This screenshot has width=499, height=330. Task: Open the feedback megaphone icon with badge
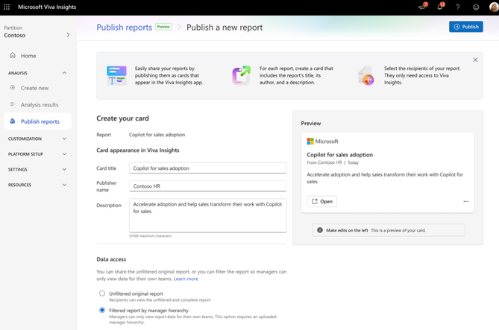click(x=423, y=7)
